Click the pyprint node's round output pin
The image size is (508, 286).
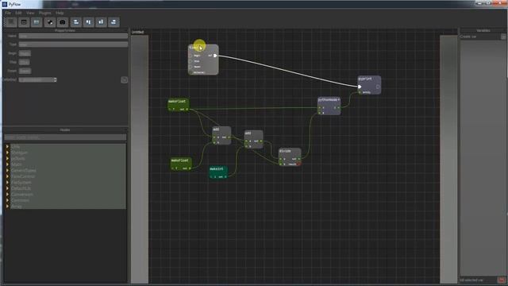(378, 87)
